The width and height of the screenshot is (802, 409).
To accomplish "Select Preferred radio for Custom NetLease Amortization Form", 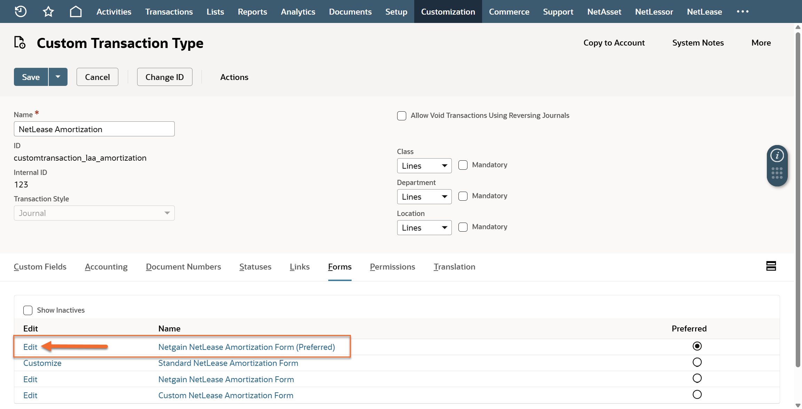I will (x=697, y=394).
